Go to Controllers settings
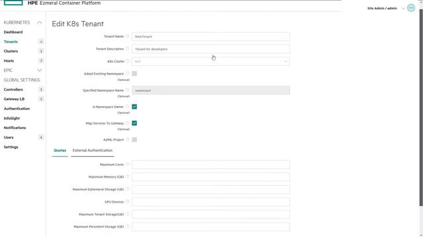Viewport: 423px width, 237px height. coord(13,90)
